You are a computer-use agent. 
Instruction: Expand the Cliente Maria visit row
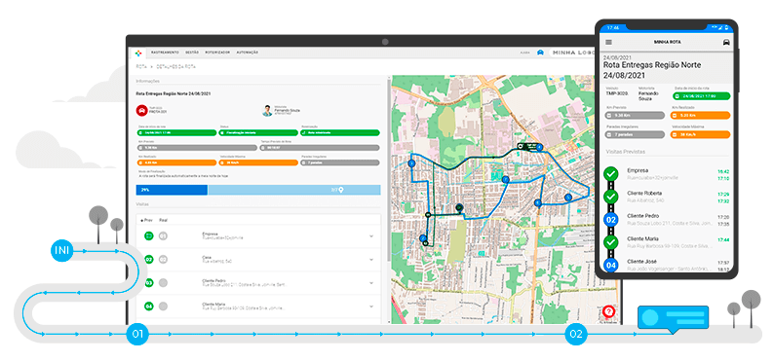(371, 307)
